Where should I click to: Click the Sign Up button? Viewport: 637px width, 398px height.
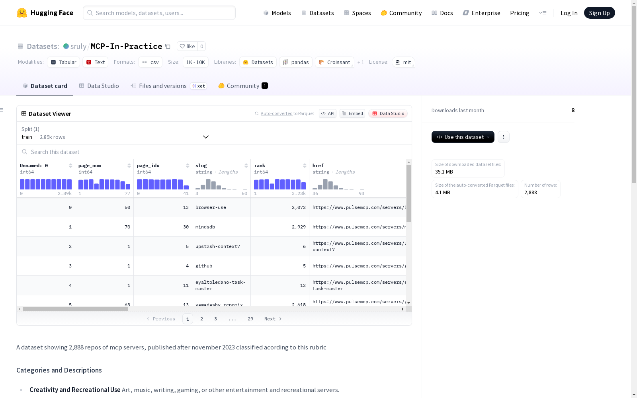tap(600, 13)
